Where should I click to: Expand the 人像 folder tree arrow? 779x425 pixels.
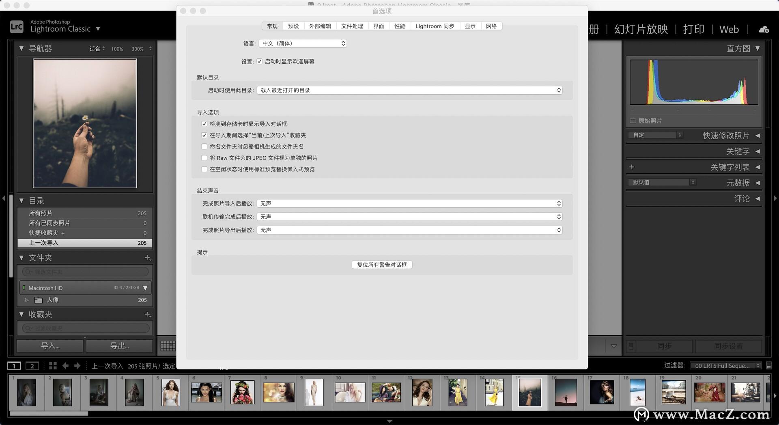(27, 300)
